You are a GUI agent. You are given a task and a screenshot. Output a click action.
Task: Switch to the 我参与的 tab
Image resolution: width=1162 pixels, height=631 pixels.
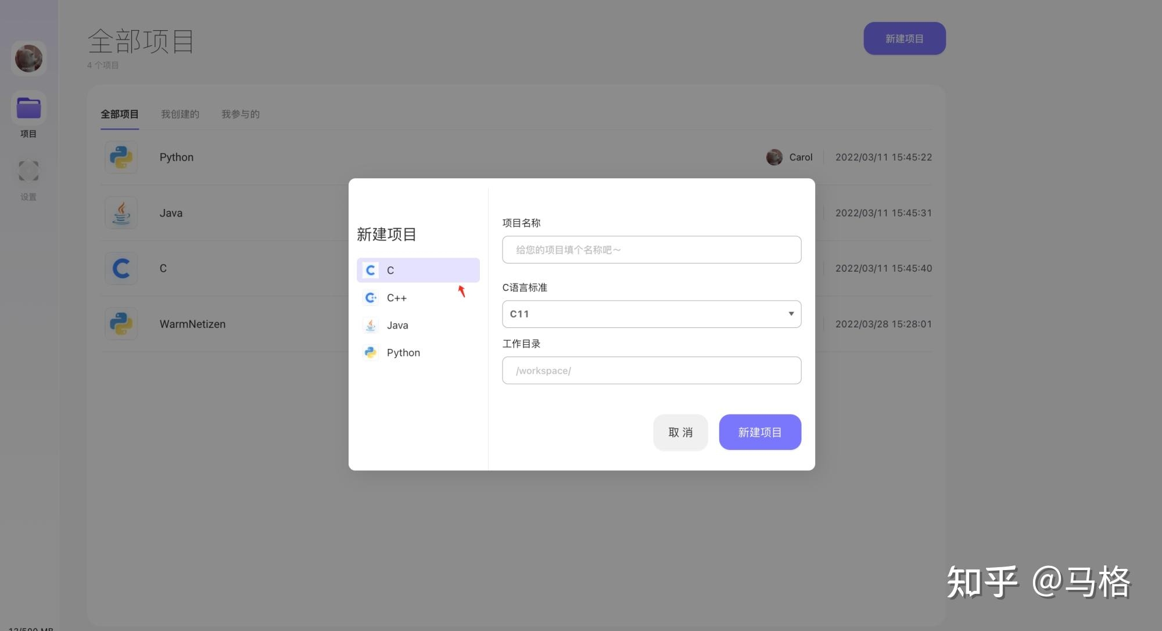tap(240, 114)
